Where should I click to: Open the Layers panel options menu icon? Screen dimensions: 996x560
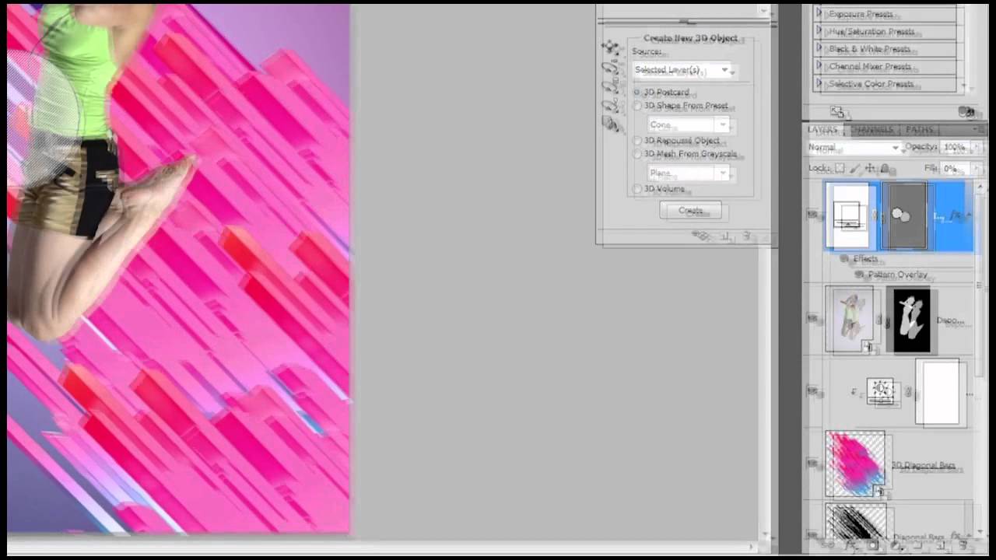pyautogui.click(x=979, y=130)
